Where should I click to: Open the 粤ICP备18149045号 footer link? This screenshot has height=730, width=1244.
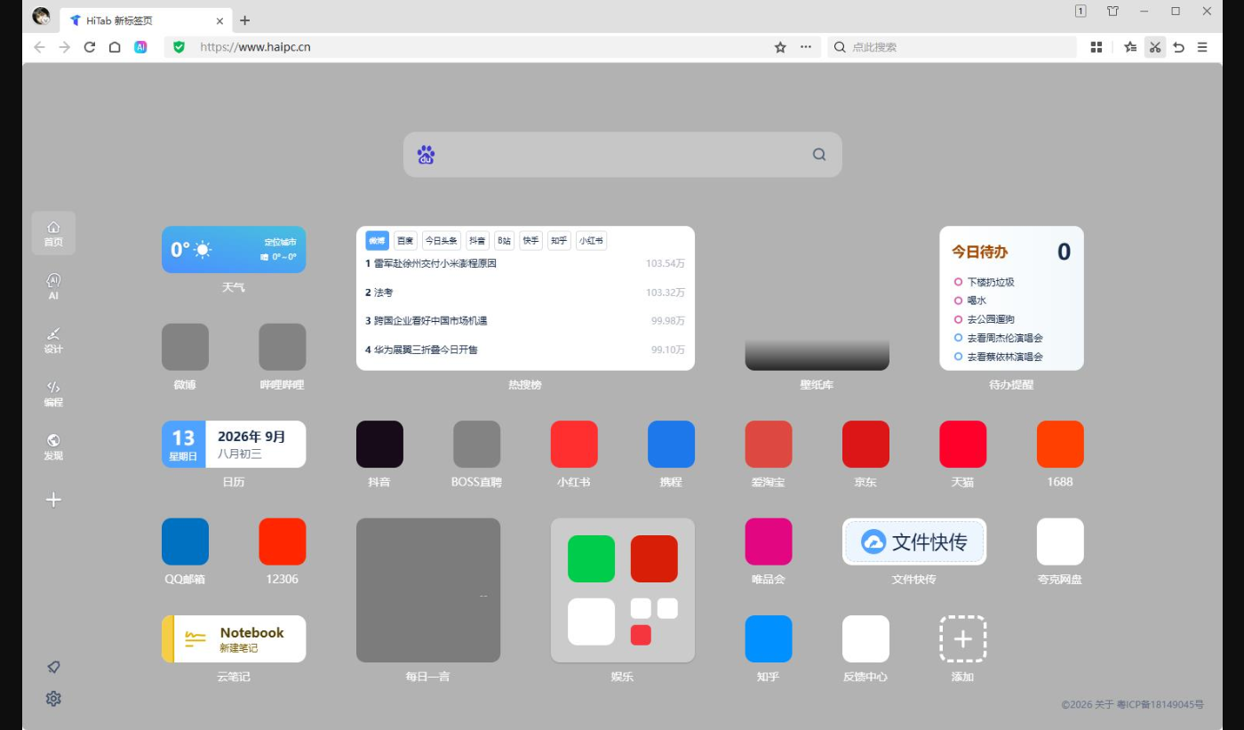[x=1160, y=704]
